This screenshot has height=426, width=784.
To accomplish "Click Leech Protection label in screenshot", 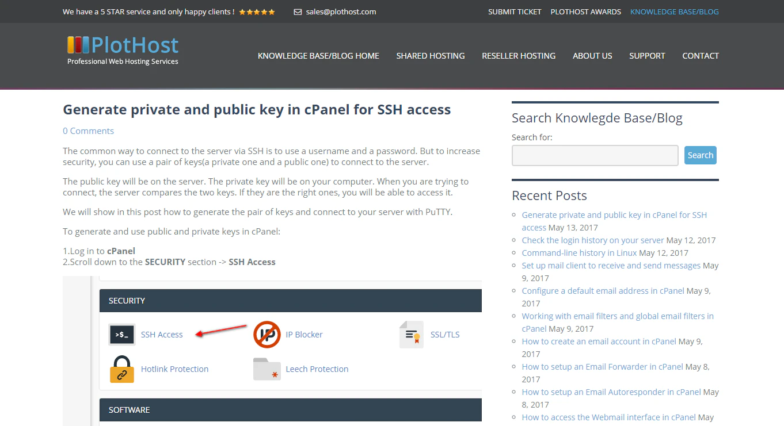I will point(317,369).
